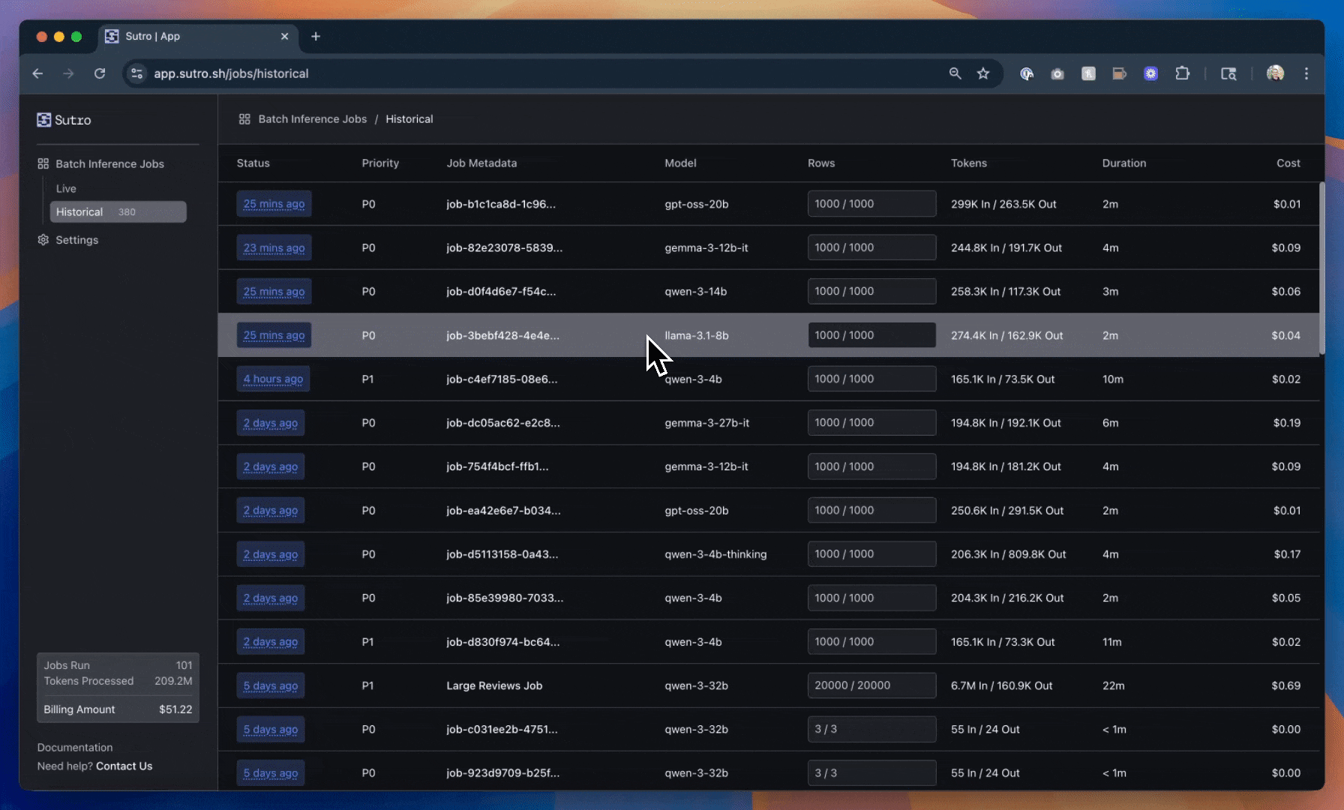Bookmark page with the star icon
The image size is (1344, 810).
tap(983, 73)
